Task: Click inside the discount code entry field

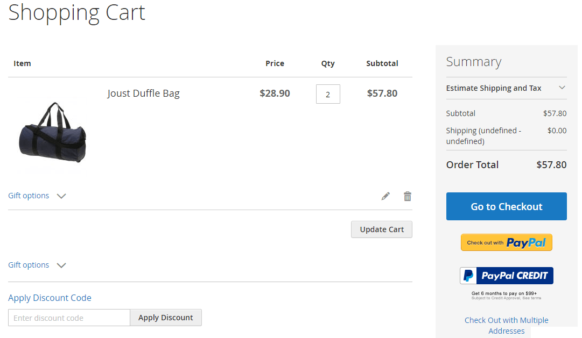Action: pyautogui.click(x=68, y=318)
